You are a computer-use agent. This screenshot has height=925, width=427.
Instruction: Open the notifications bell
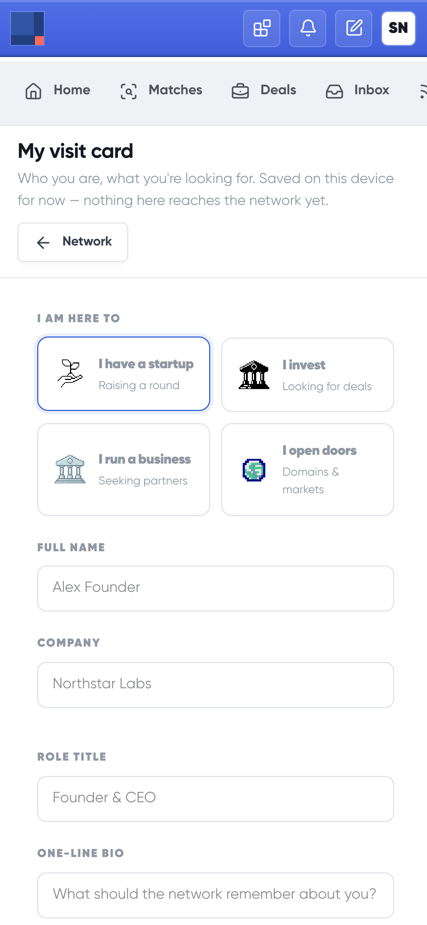click(x=308, y=28)
